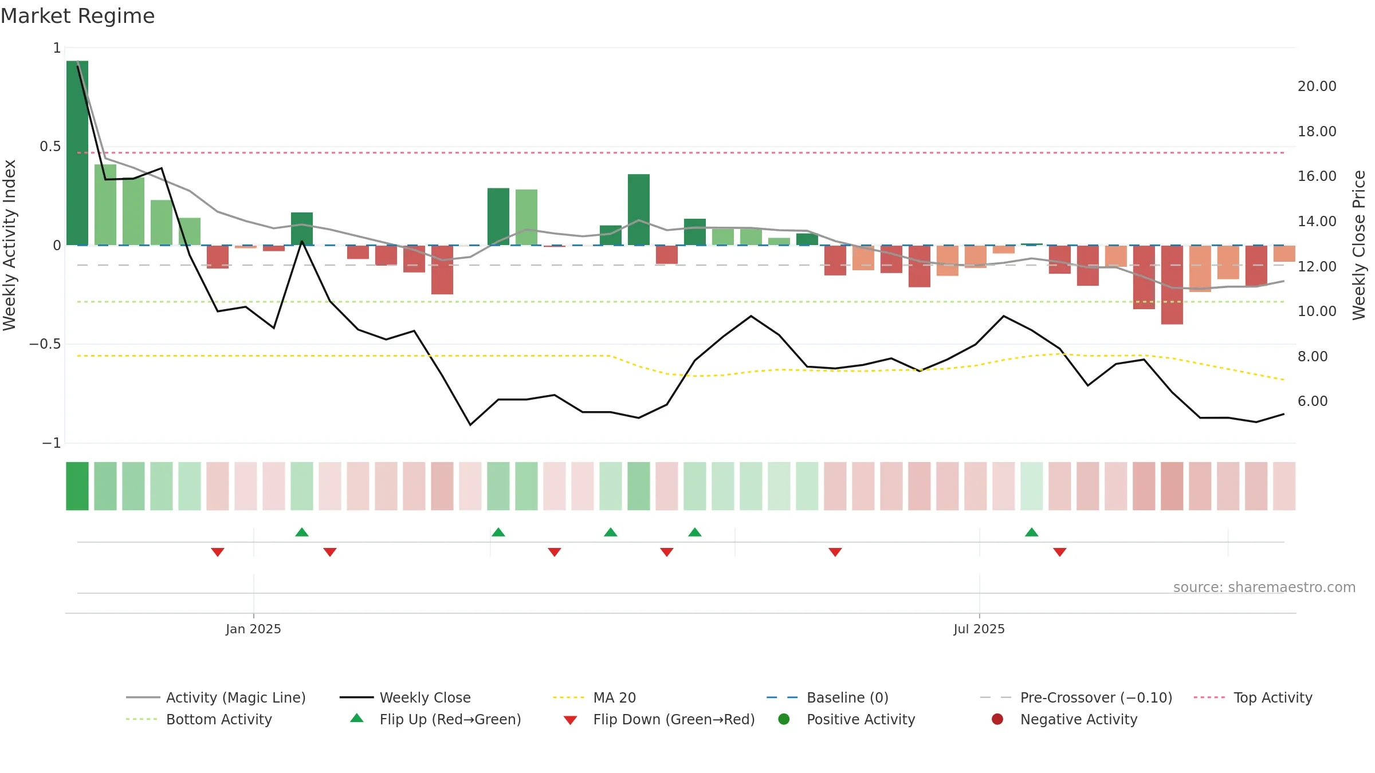Click the Negative Activity red circle legend icon
Screen dimensions: 1375x773
point(997,719)
